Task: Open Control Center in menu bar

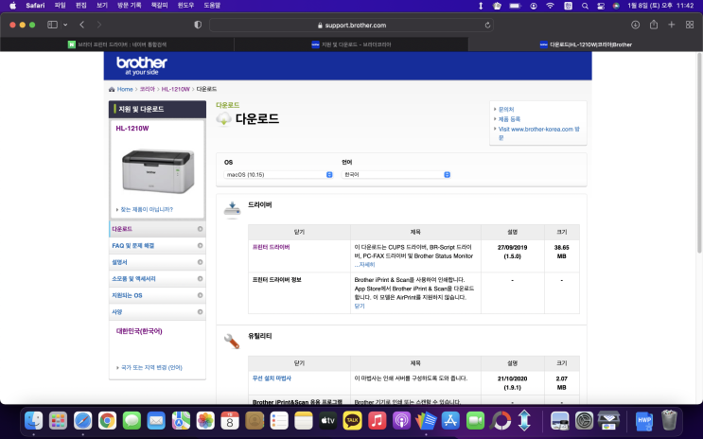Action: [x=601, y=6]
